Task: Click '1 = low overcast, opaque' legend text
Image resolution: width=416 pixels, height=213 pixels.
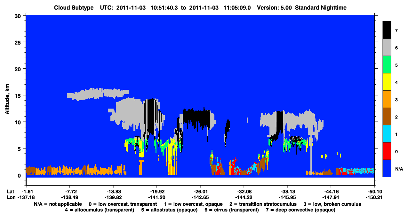Action: tap(194, 204)
